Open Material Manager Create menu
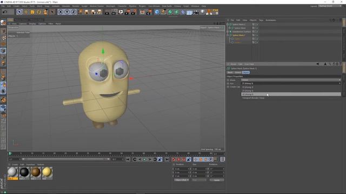The image size is (346, 194). [15, 164]
